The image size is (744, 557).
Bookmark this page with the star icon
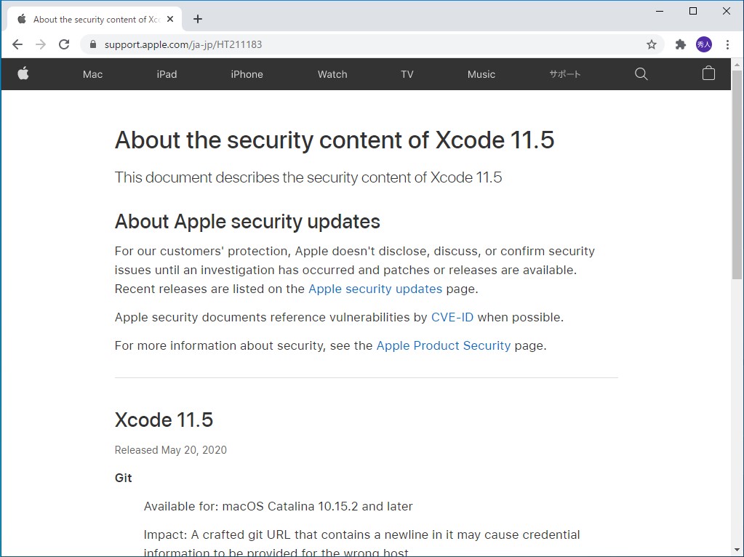point(652,44)
